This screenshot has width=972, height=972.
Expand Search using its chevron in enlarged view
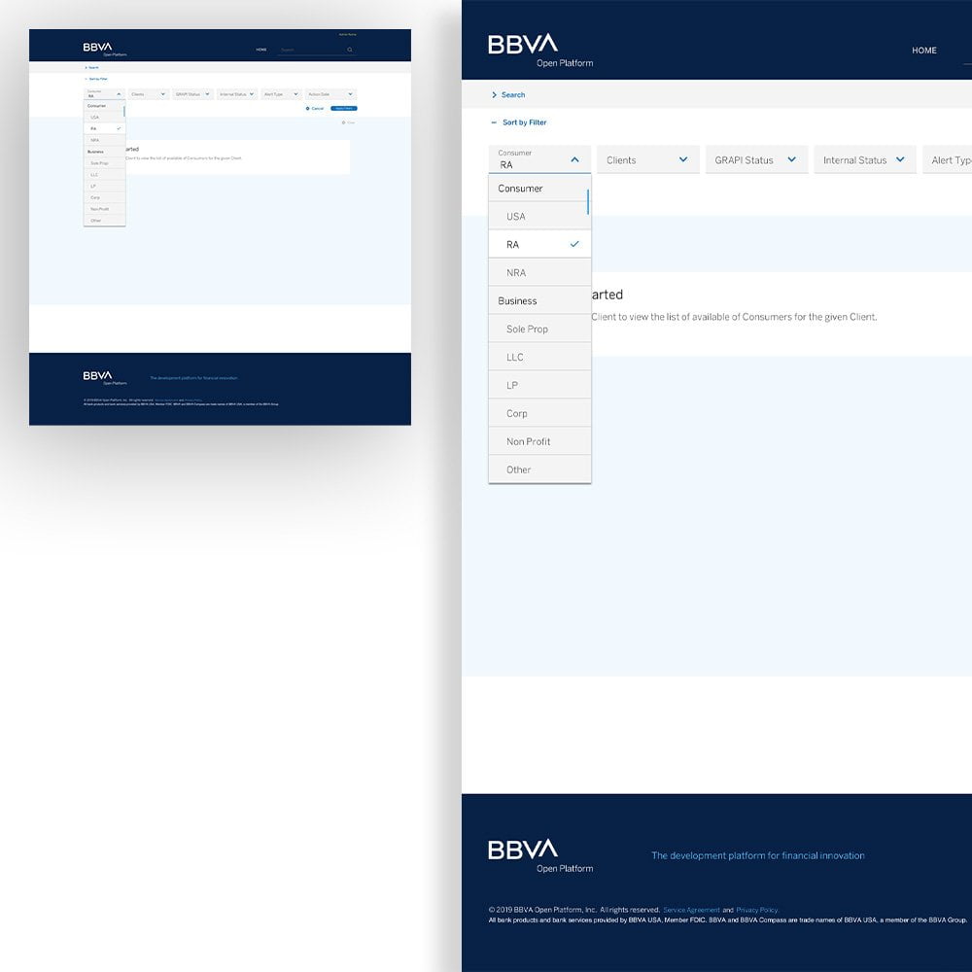tap(494, 95)
